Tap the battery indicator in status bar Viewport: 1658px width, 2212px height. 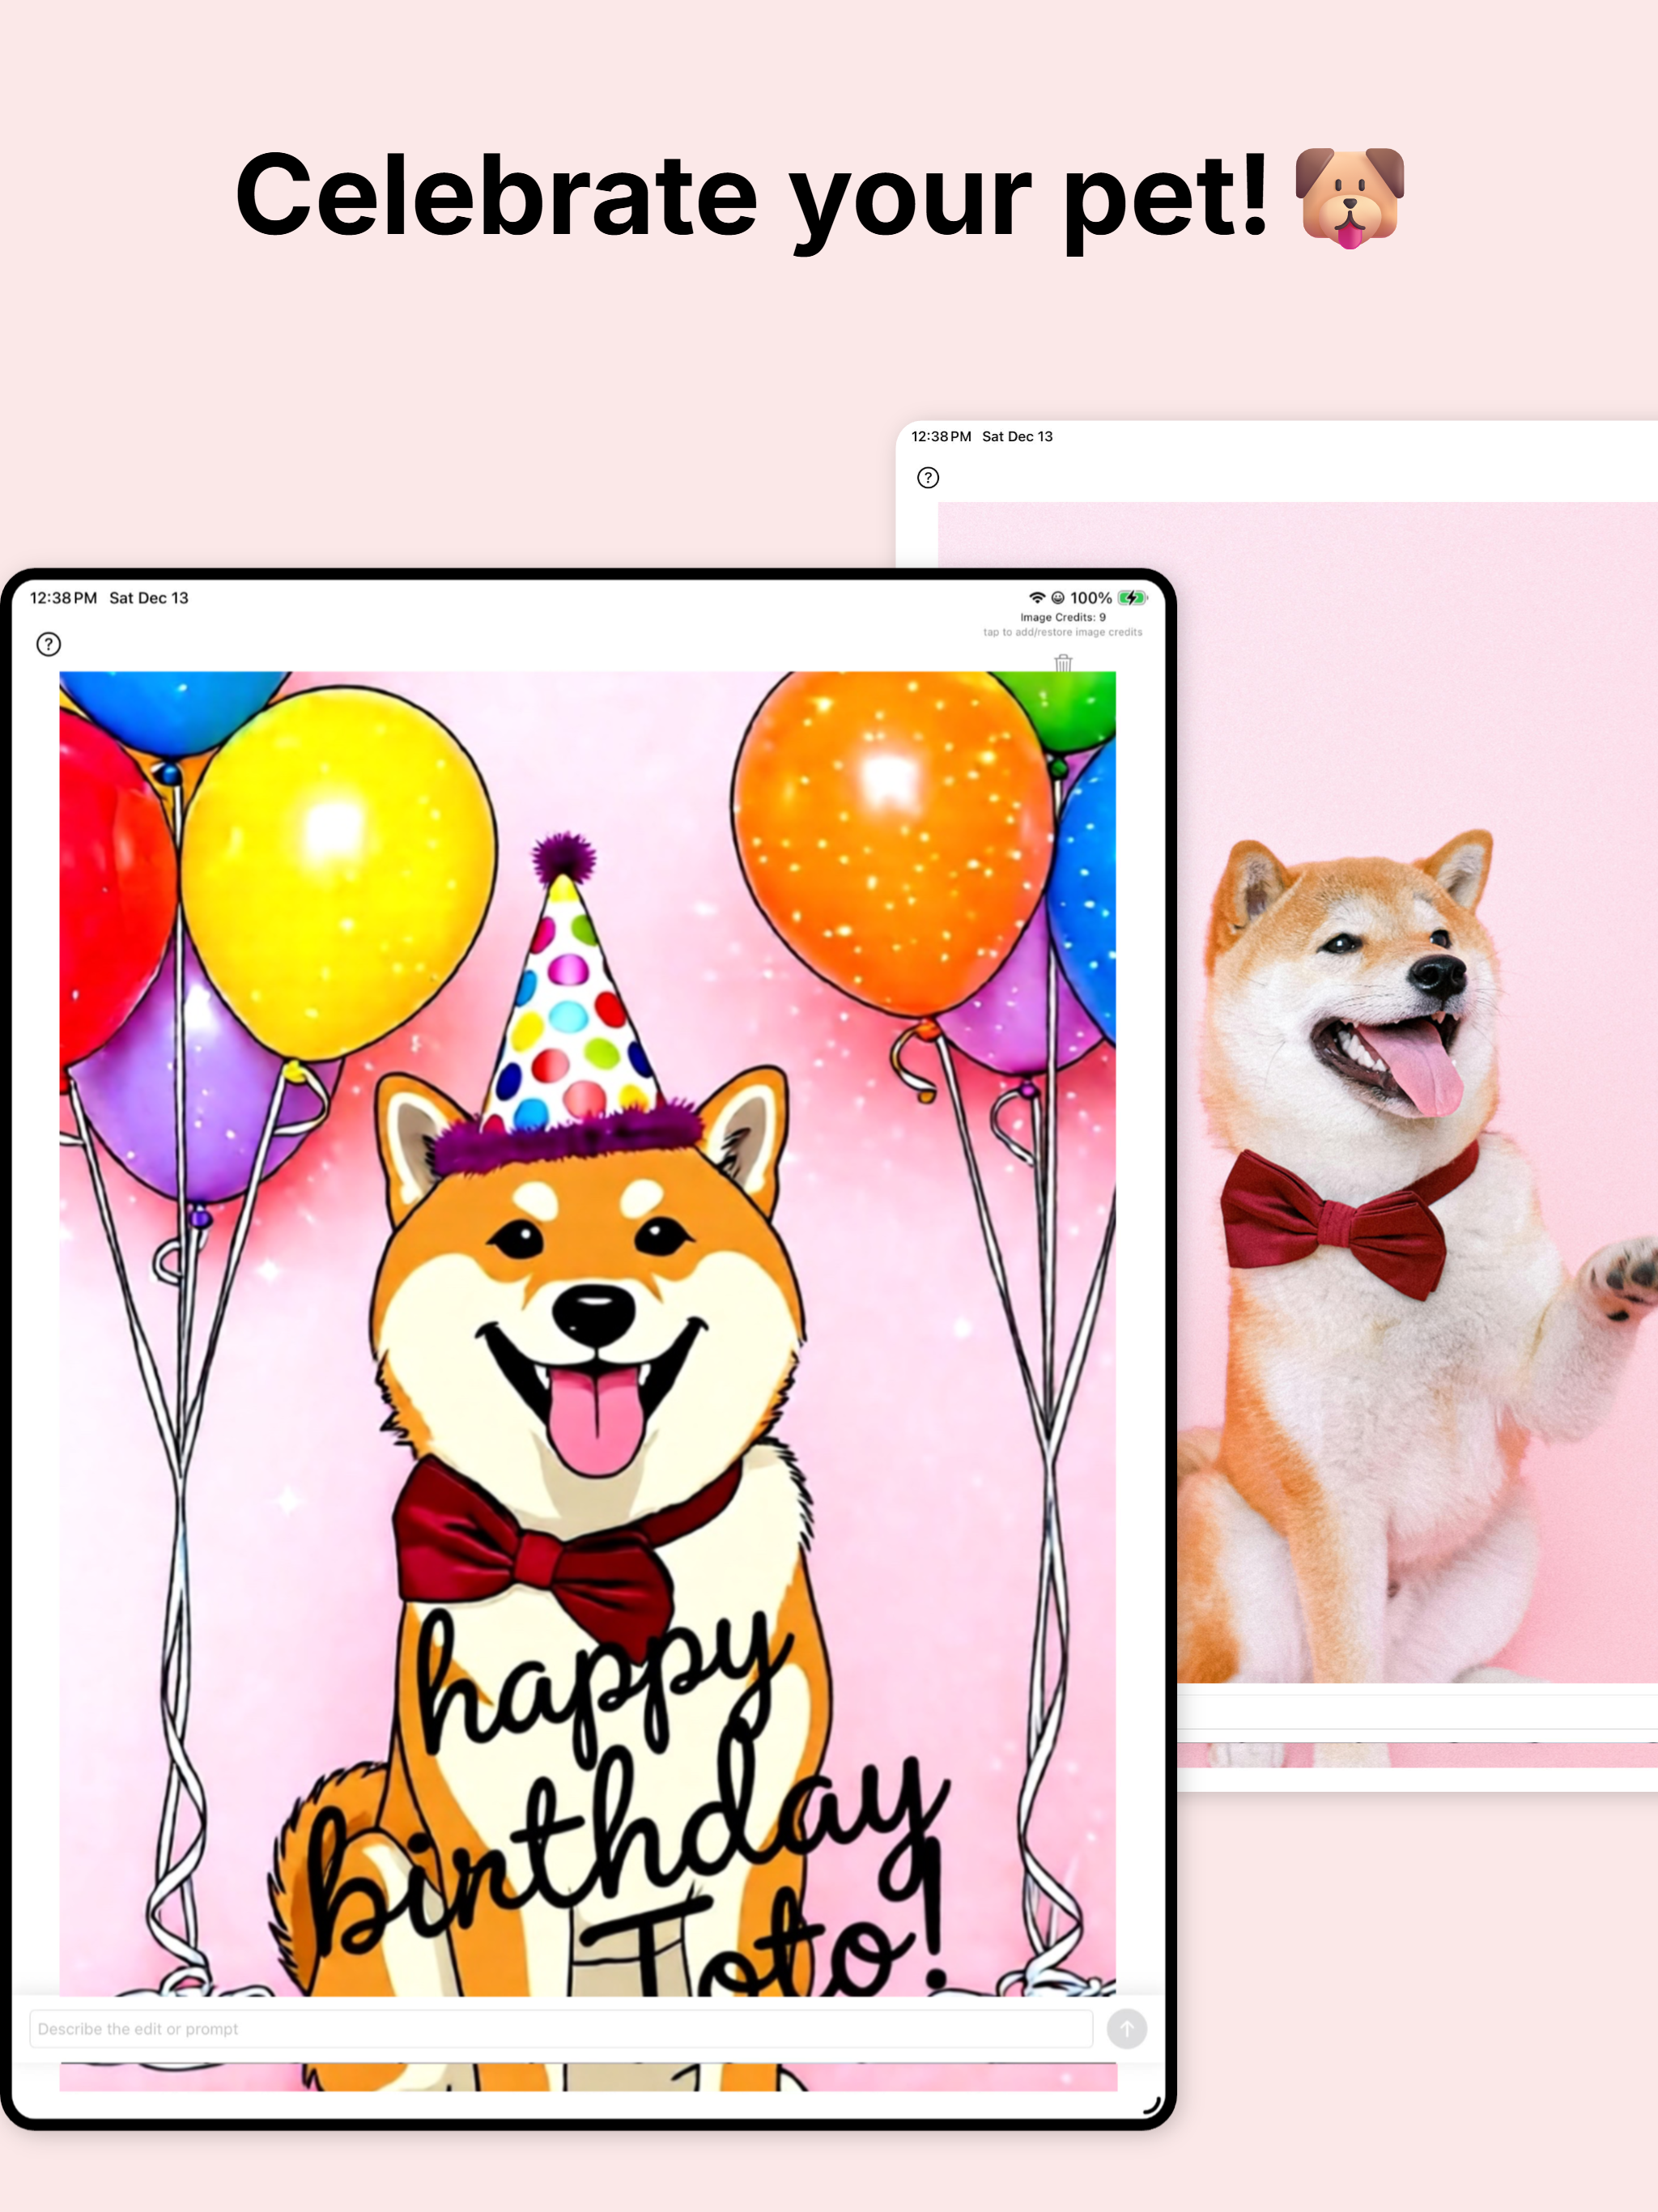(x=1132, y=598)
